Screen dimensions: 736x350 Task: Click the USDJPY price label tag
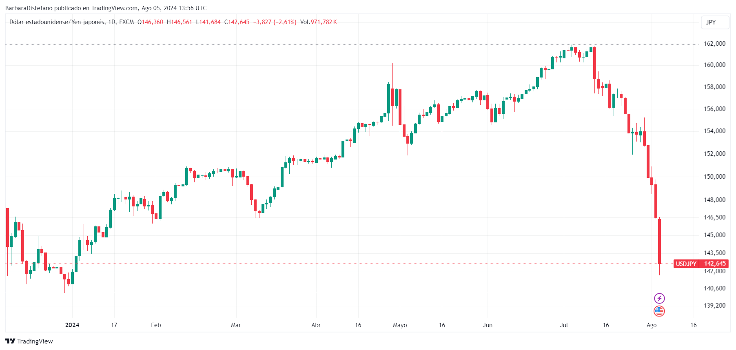click(x=686, y=264)
